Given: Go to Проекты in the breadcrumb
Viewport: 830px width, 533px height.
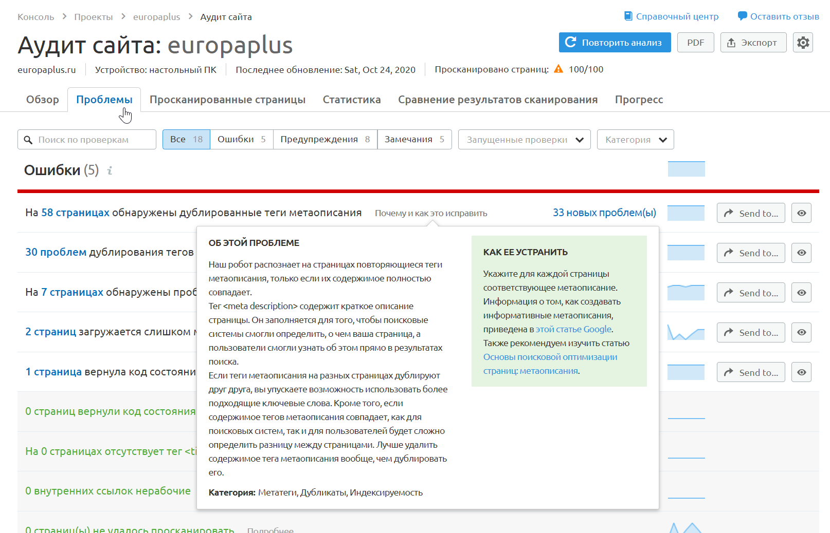Looking at the screenshot, I should [x=93, y=17].
